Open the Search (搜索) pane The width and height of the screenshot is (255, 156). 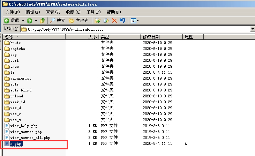pyautogui.click(x=58, y=21)
